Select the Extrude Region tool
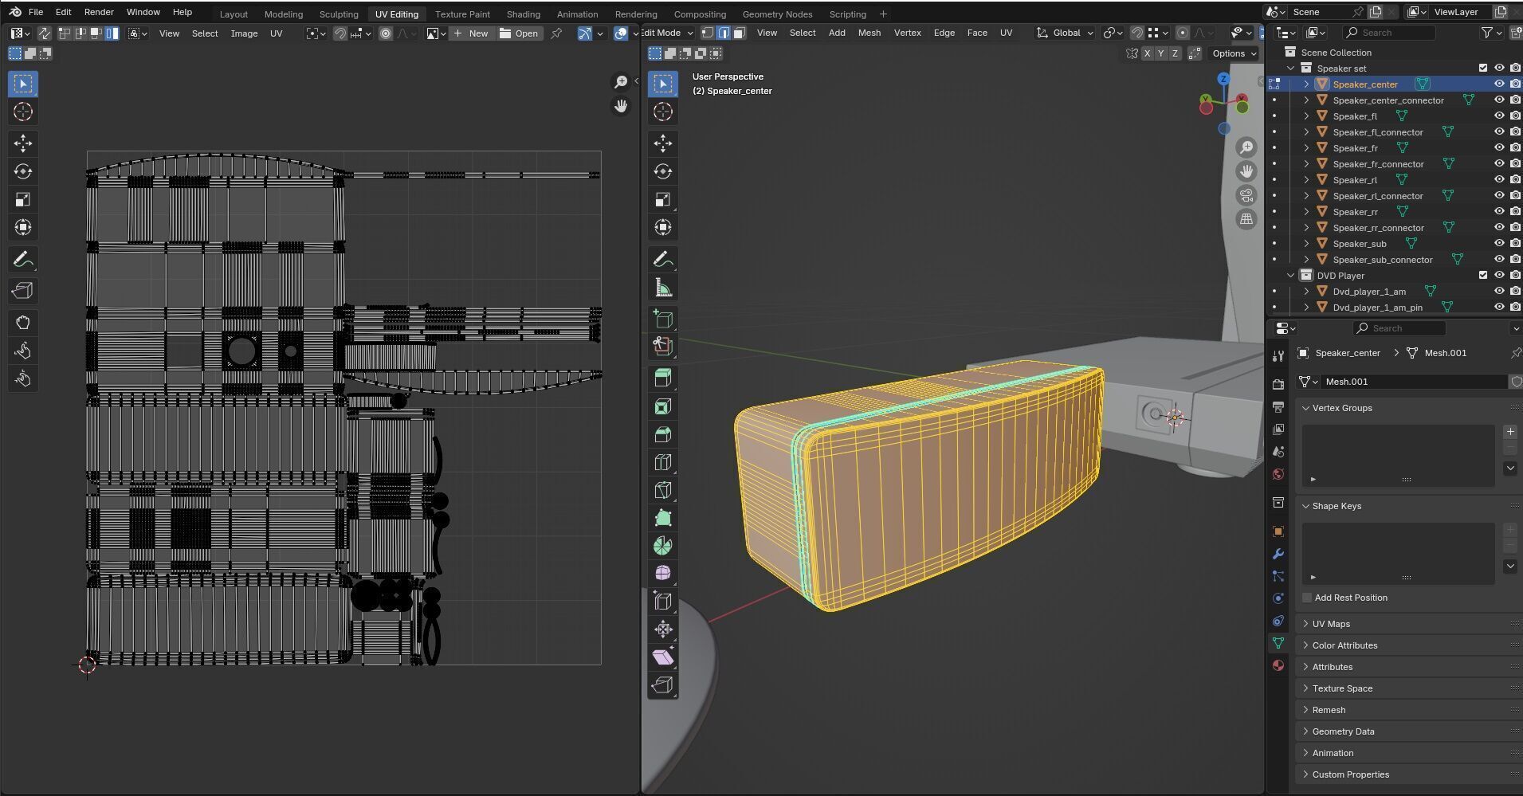 (x=662, y=378)
